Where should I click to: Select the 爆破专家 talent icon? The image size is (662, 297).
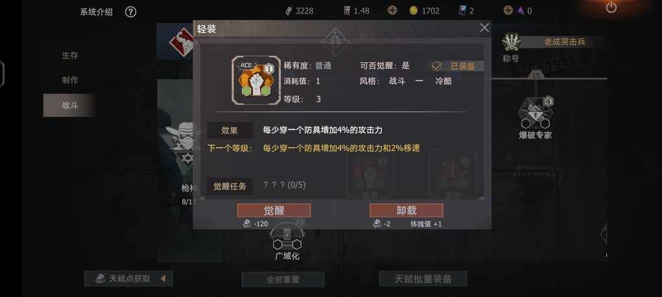535,113
